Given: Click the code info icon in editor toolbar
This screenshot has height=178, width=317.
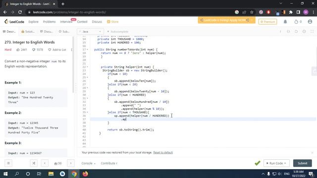Looking at the screenshot, I should point(280,32).
